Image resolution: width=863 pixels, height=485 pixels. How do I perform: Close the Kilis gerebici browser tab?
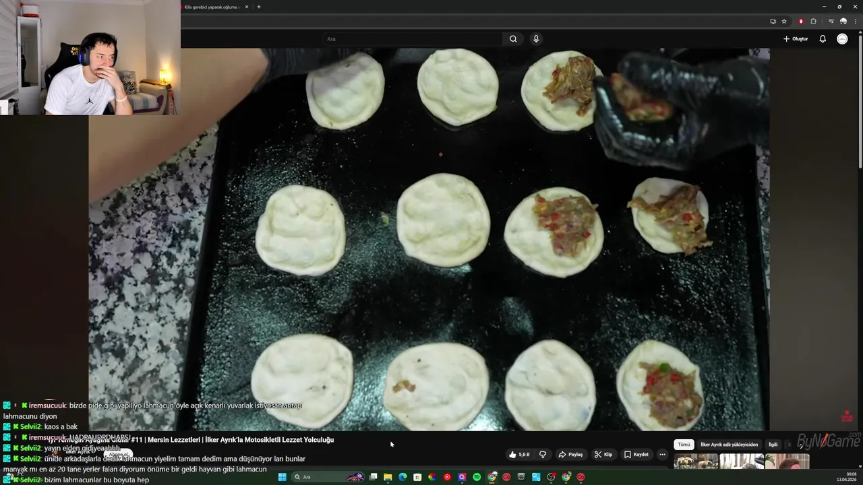tap(247, 7)
